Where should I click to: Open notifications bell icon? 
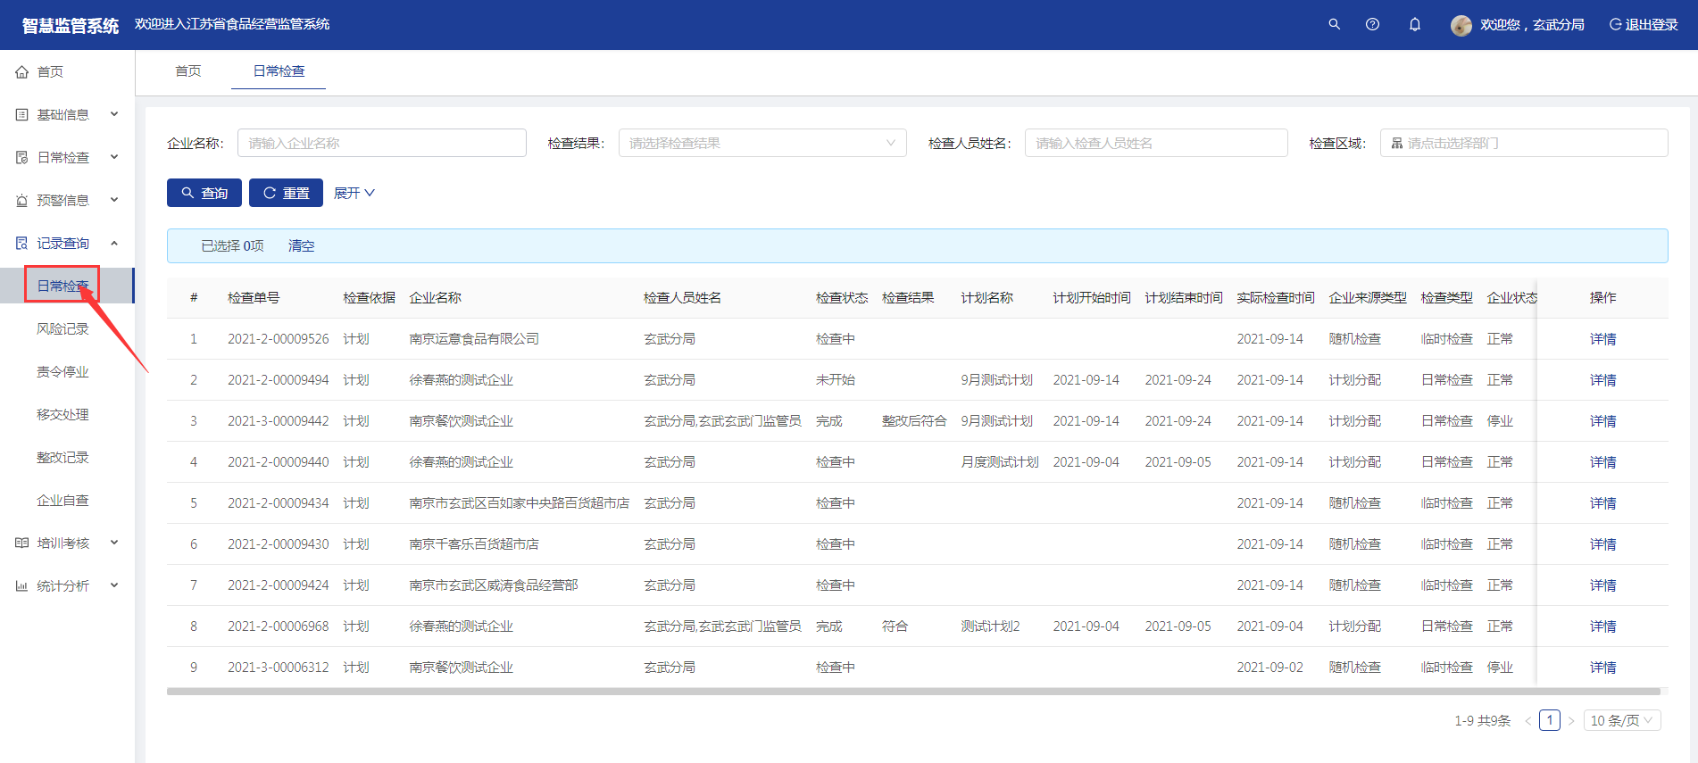[x=1415, y=24]
